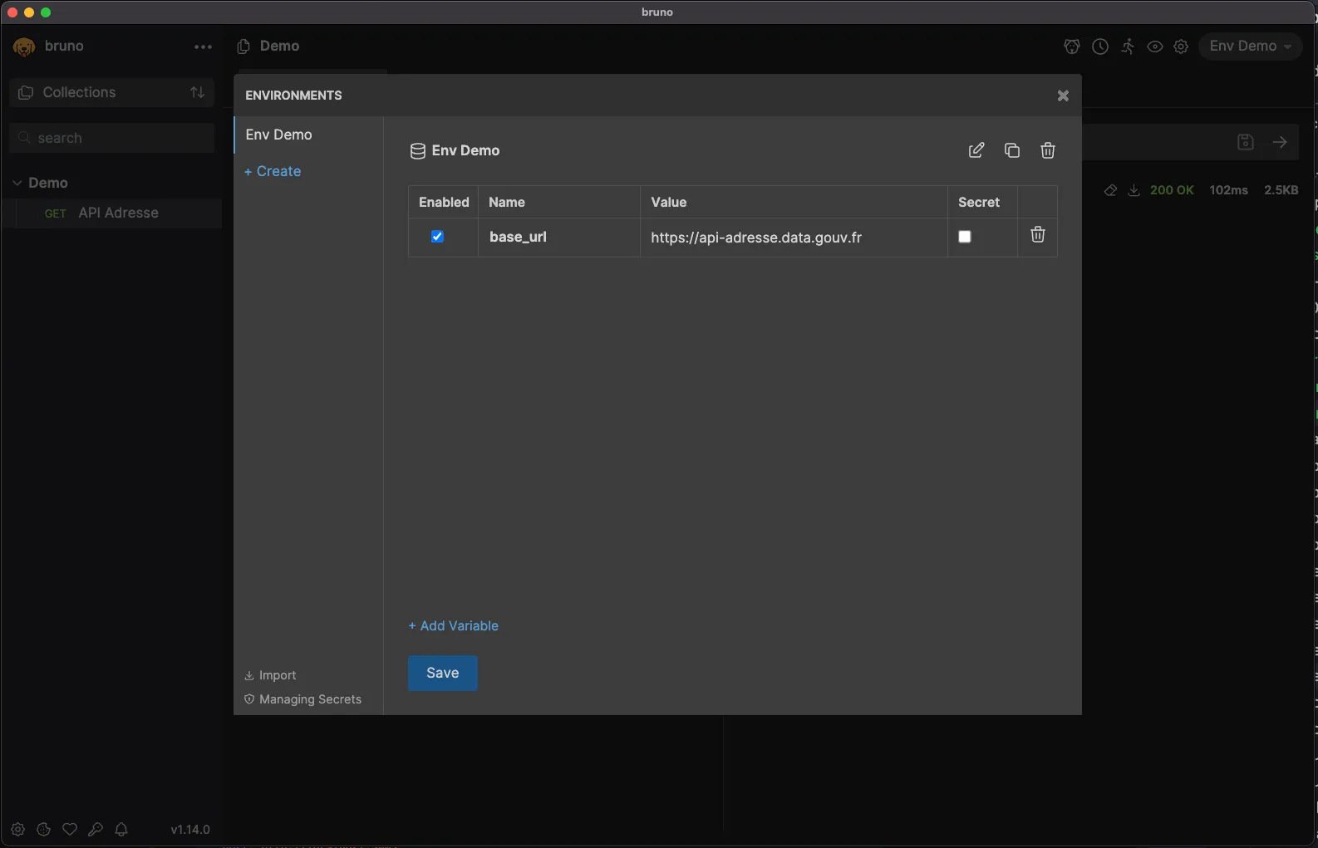Click the Save button
The width and height of the screenshot is (1318, 848).
[x=442, y=673]
